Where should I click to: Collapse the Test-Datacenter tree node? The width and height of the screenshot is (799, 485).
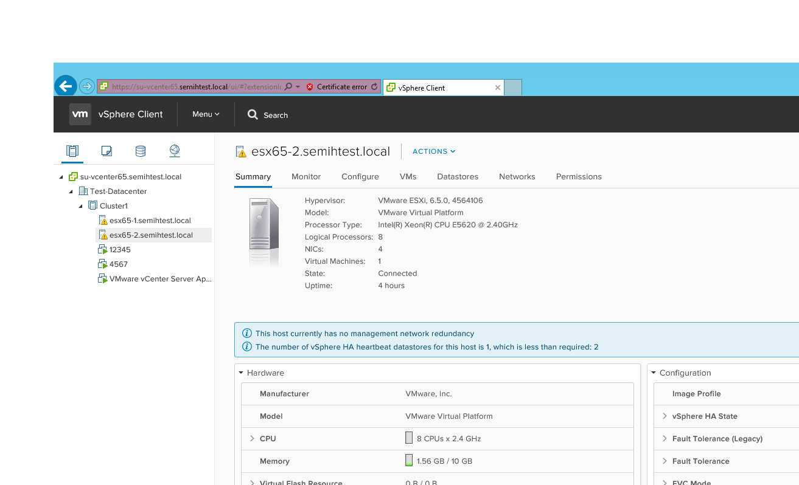tap(71, 191)
